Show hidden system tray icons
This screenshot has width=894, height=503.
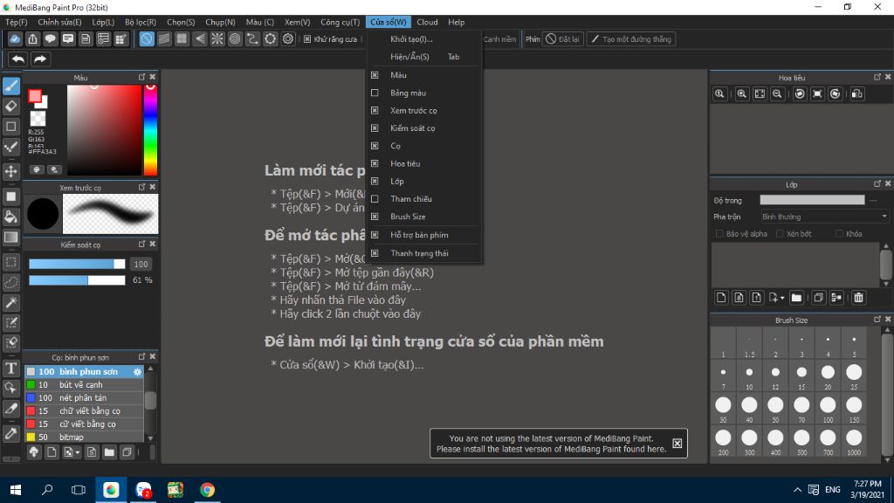(x=797, y=490)
